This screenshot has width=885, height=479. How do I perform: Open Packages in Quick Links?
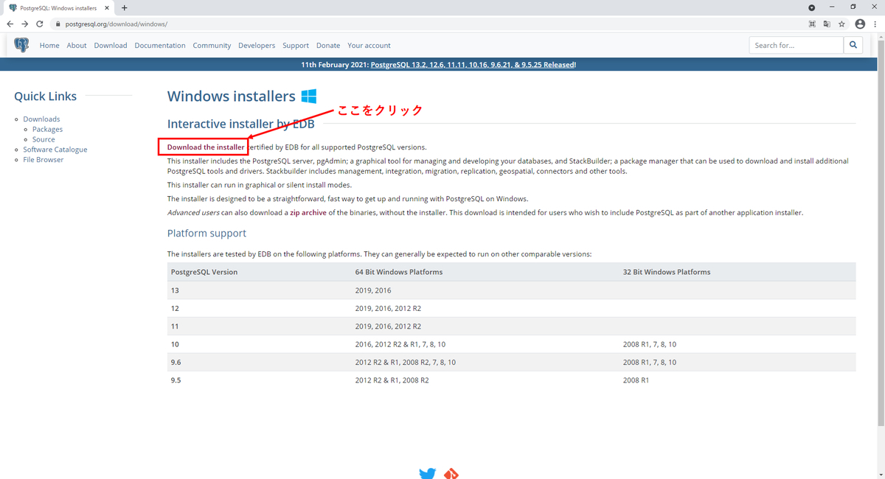[x=47, y=129]
